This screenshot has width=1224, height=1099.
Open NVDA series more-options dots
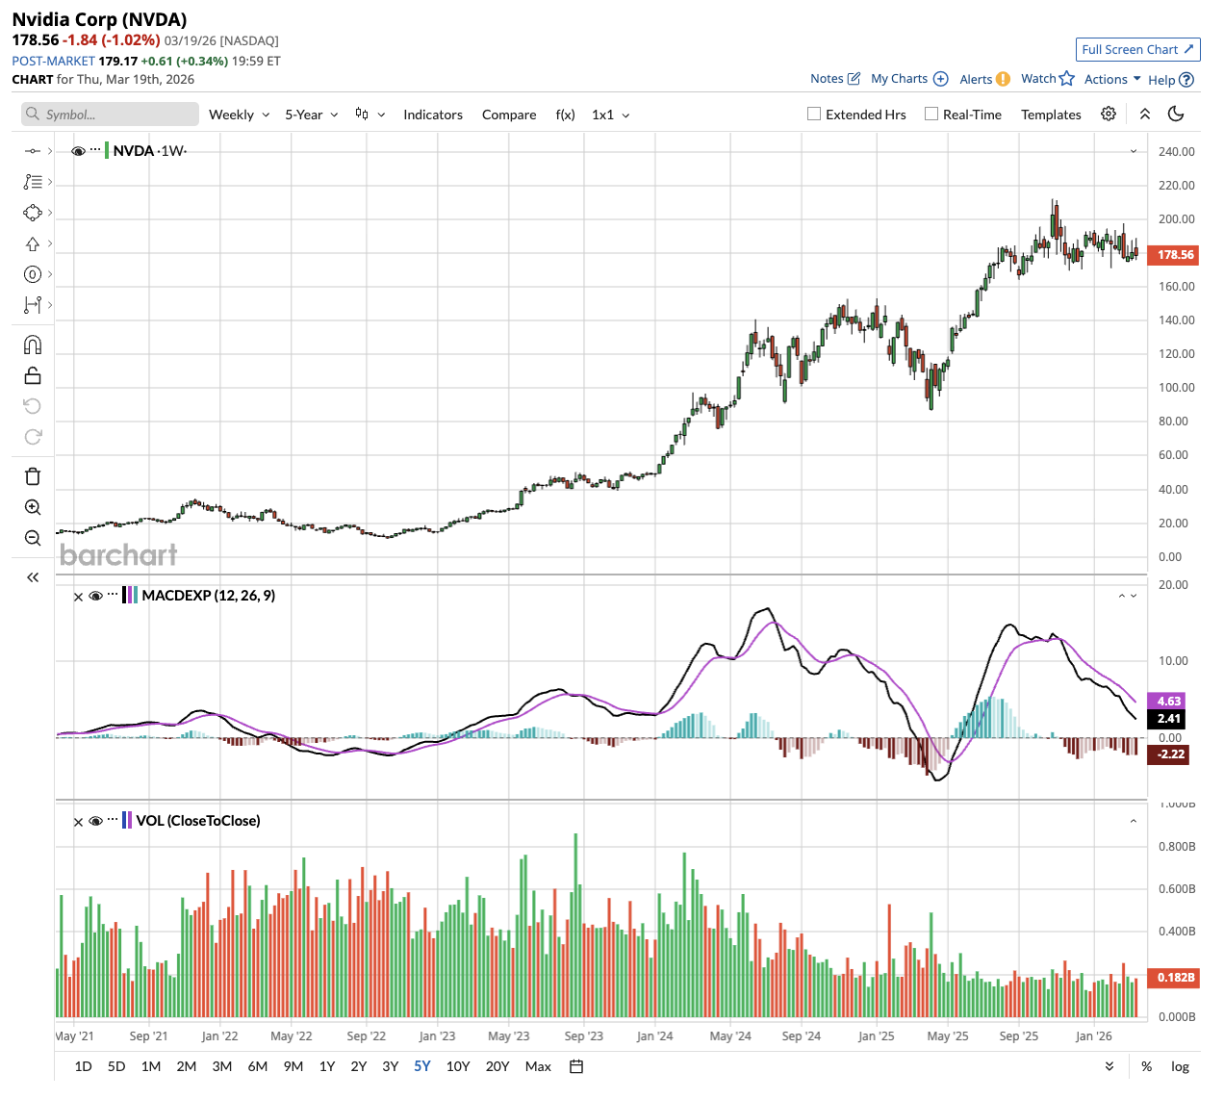click(x=95, y=150)
